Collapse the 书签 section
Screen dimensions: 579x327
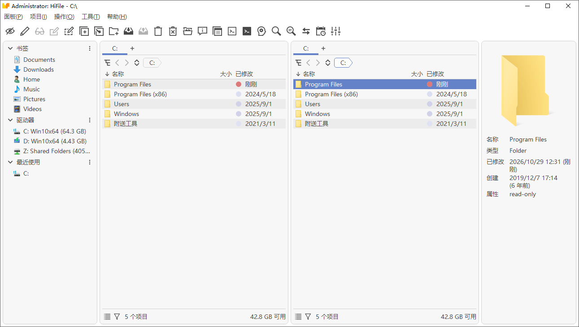[10, 48]
